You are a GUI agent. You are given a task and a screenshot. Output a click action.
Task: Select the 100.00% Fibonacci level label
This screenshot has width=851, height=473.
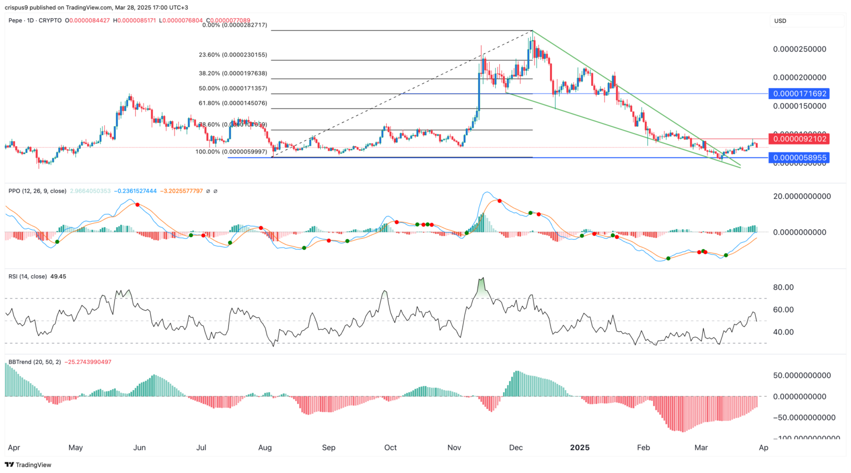tap(231, 152)
